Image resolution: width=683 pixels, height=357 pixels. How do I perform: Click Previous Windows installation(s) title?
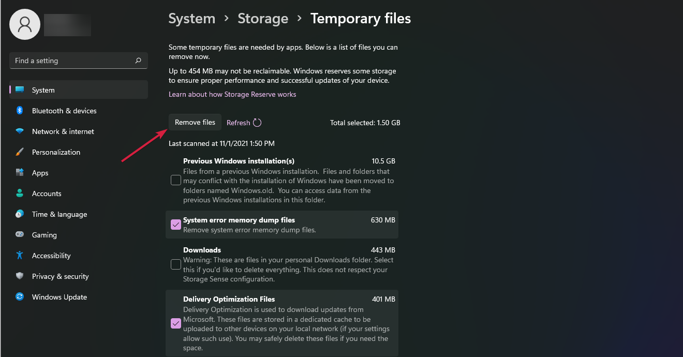pyautogui.click(x=239, y=161)
